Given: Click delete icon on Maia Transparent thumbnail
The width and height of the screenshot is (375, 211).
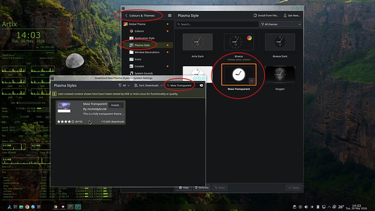Looking at the screenshot, I should coord(251,81).
